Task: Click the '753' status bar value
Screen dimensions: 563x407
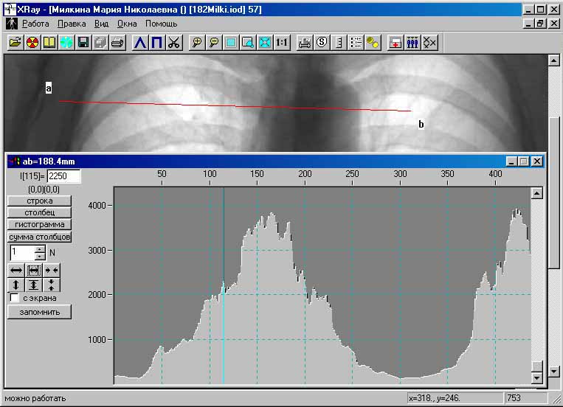Action: [514, 397]
